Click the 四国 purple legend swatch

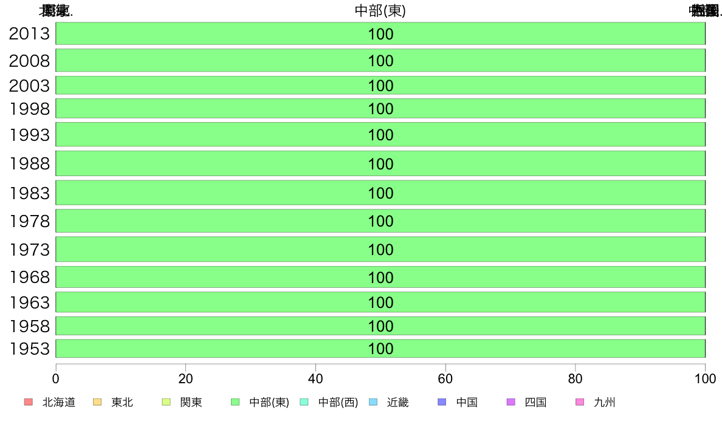point(511,402)
